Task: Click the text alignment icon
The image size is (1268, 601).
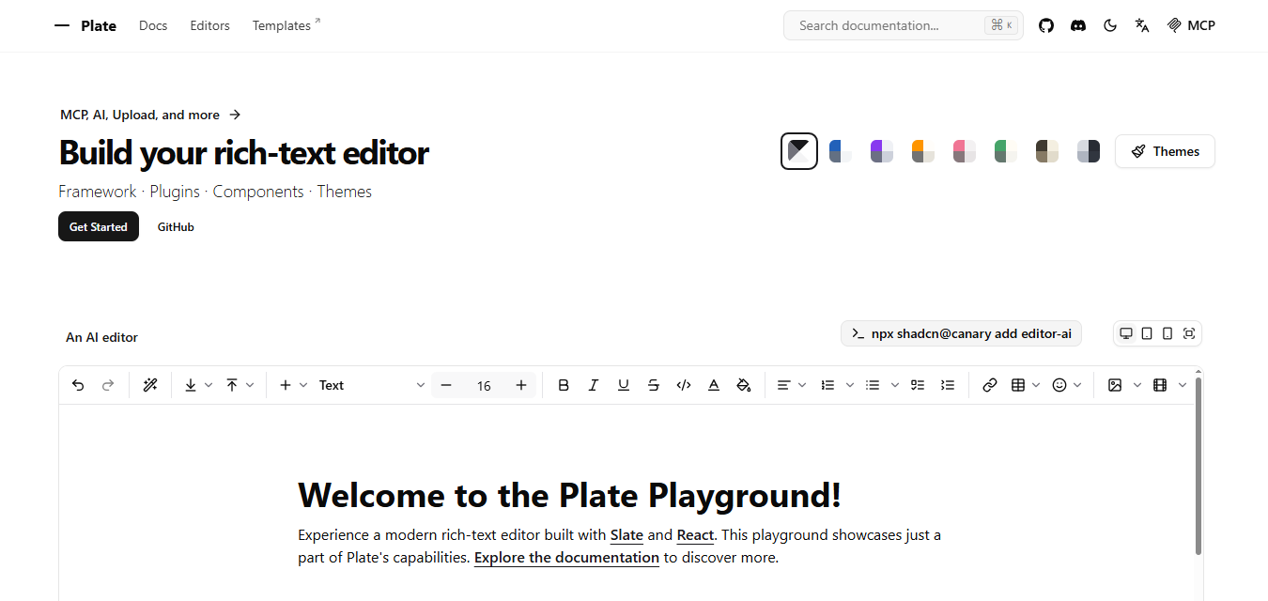Action: 783,385
